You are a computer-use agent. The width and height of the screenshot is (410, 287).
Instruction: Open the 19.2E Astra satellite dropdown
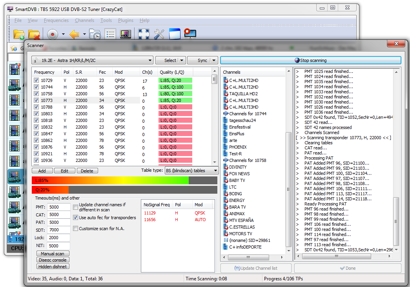tap(150, 60)
